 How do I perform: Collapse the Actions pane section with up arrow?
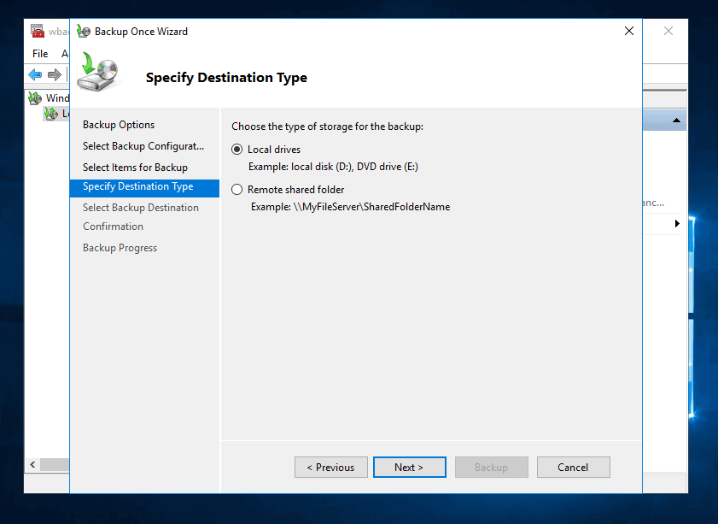tap(677, 121)
